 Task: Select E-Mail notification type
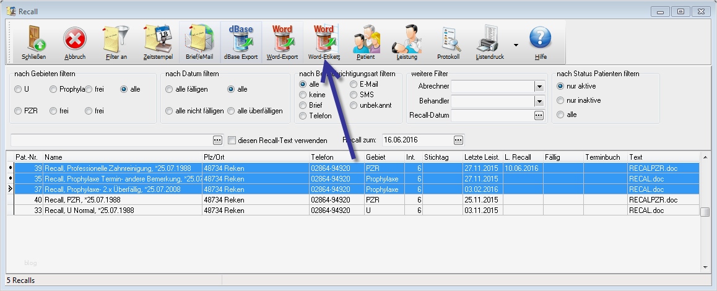tap(354, 84)
